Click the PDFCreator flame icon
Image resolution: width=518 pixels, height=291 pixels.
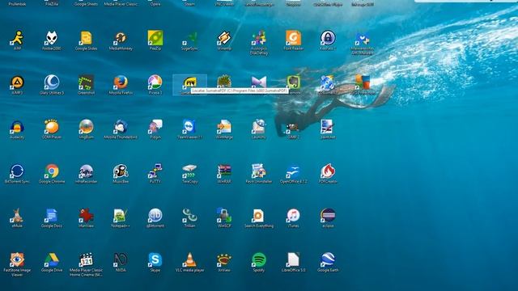pyautogui.click(x=328, y=171)
